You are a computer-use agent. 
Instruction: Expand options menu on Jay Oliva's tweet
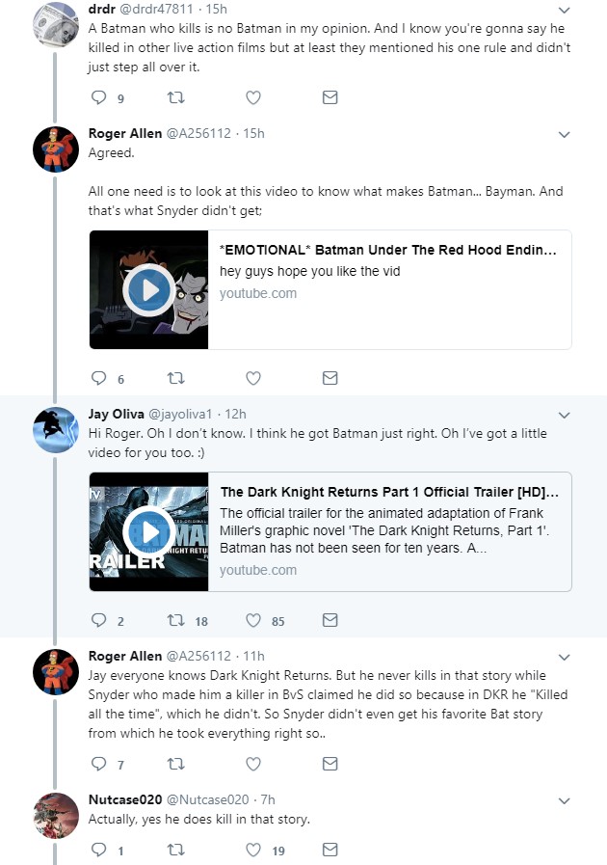point(564,415)
